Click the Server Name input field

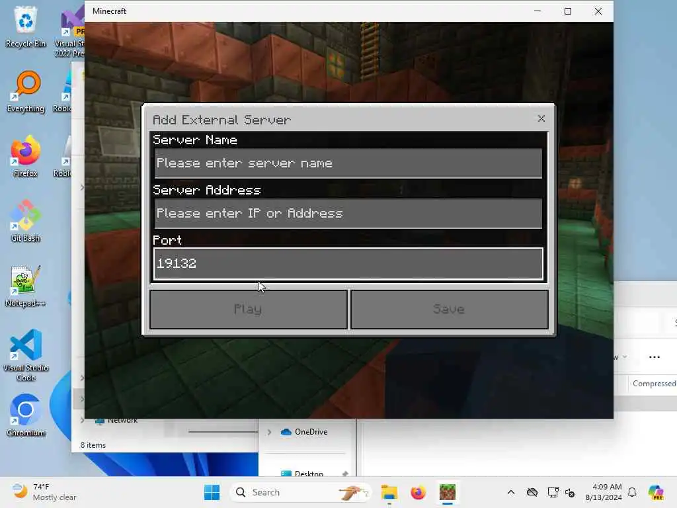pos(348,163)
